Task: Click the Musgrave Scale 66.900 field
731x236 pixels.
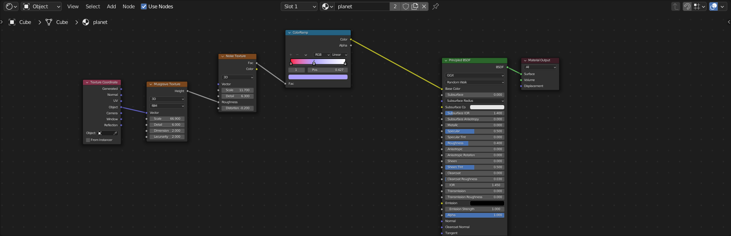Action: [167, 119]
